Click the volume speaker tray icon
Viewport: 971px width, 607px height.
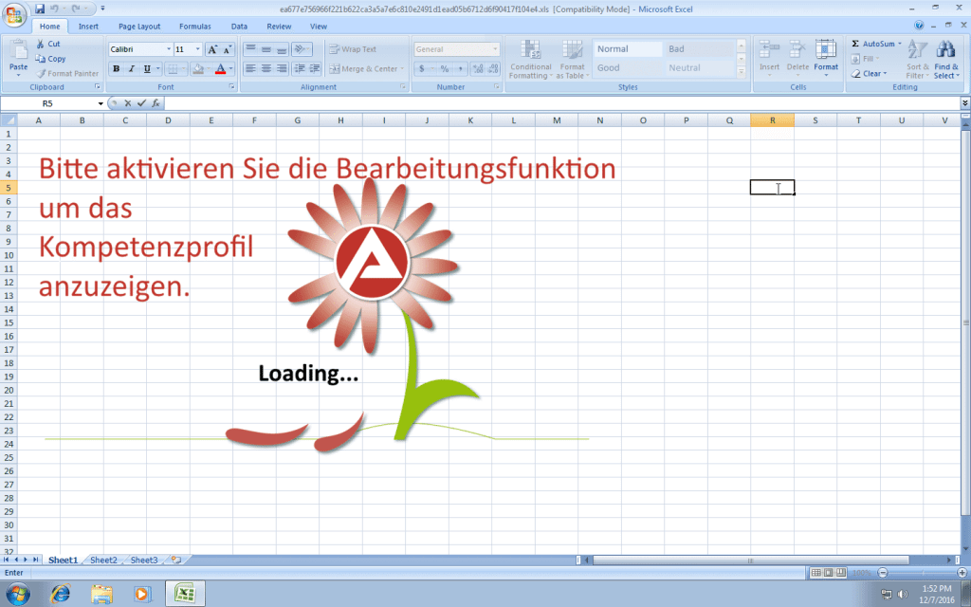coord(903,595)
